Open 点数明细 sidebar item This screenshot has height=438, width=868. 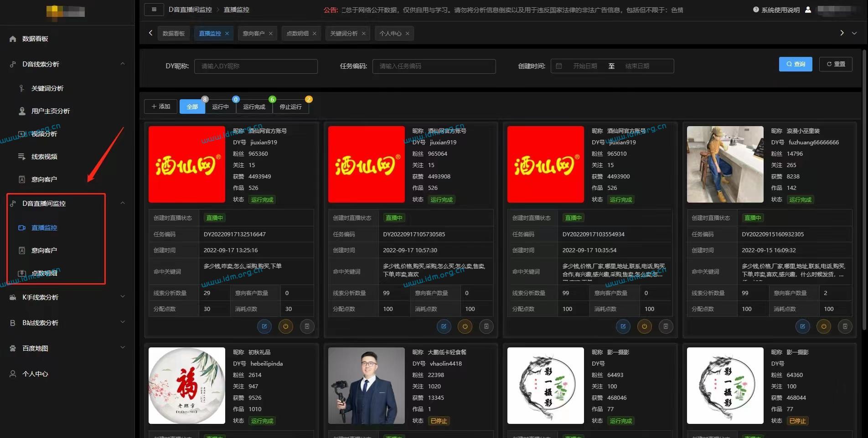[44, 273]
